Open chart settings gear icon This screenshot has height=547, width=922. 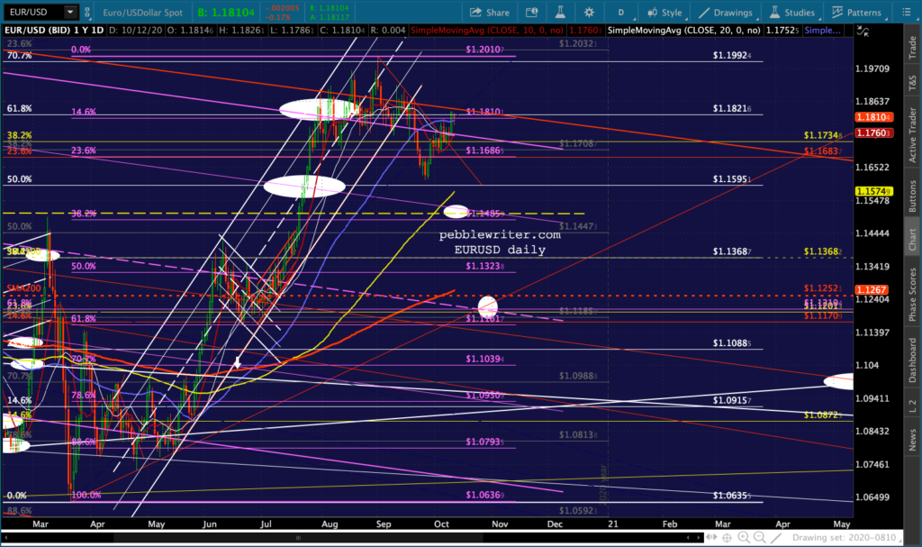pyautogui.click(x=589, y=13)
